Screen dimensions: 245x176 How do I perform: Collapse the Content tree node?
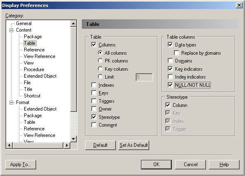[11, 30]
